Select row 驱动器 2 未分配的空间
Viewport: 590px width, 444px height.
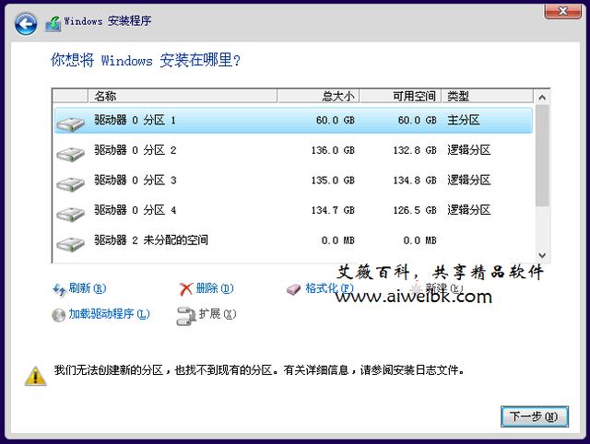pyautogui.click(x=293, y=240)
